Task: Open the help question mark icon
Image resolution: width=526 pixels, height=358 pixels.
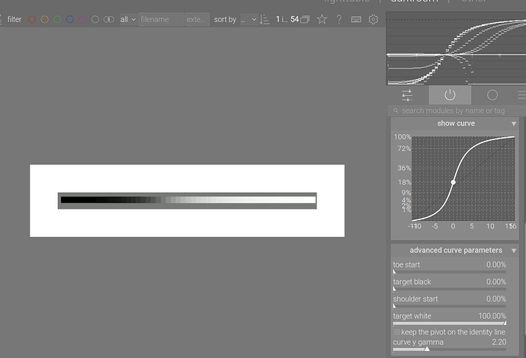Action: [339, 19]
